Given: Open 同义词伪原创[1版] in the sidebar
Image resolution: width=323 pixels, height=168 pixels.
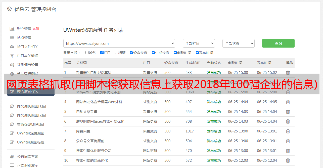Looking at the screenshot, I should (x=31, y=106).
